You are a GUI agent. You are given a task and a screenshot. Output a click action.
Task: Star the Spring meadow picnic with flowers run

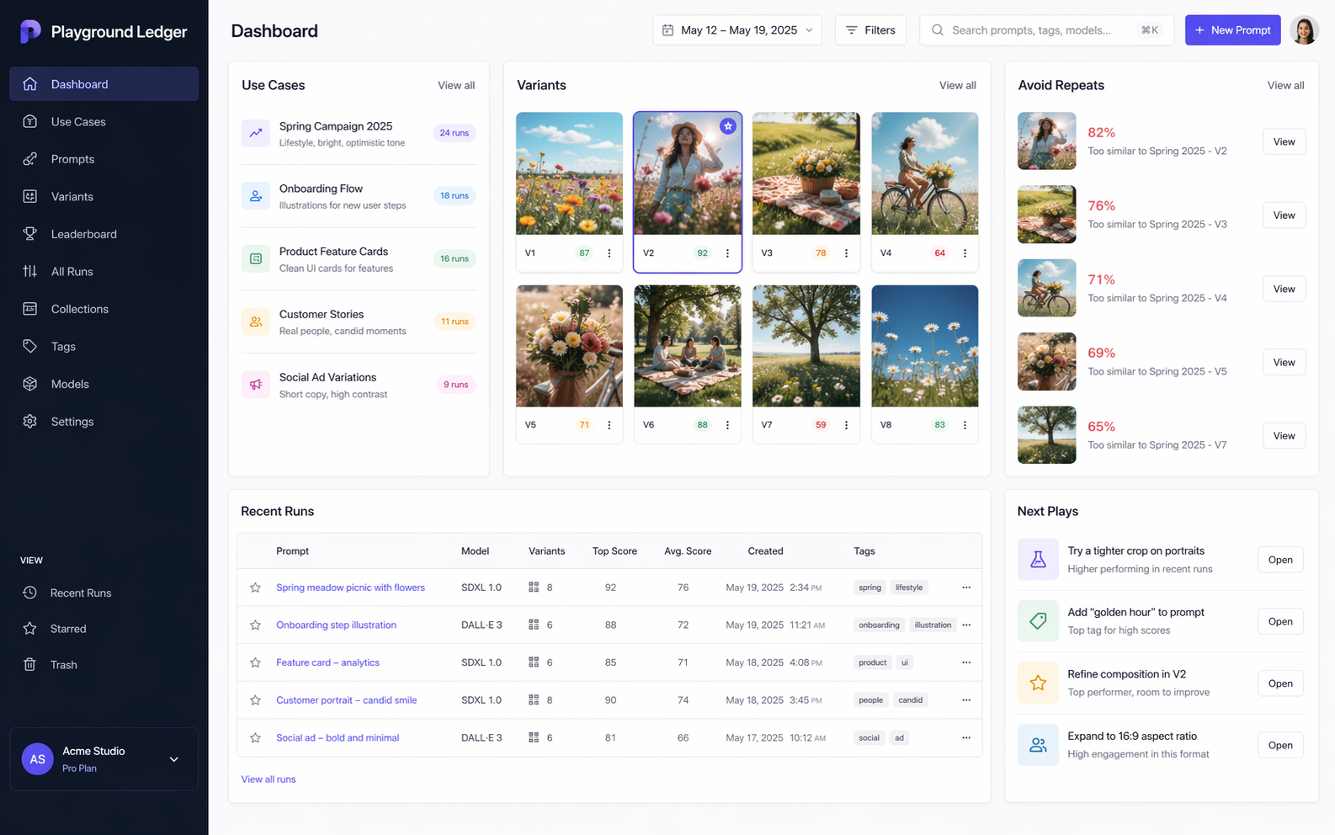[255, 588]
